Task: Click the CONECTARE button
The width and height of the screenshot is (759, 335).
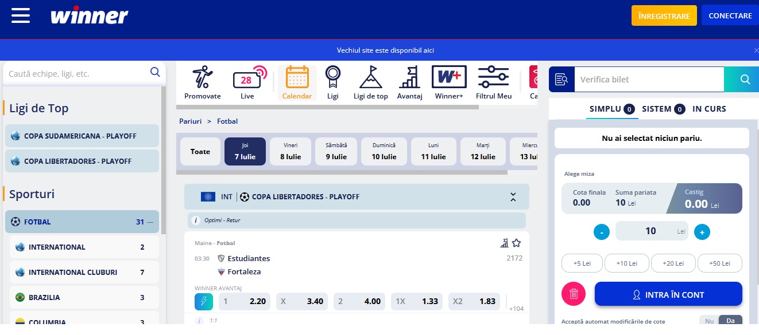Action: [x=730, y=15]
